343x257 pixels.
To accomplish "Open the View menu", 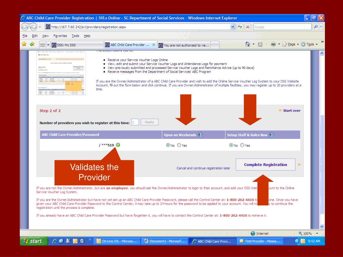I will [x=45, y=36].
